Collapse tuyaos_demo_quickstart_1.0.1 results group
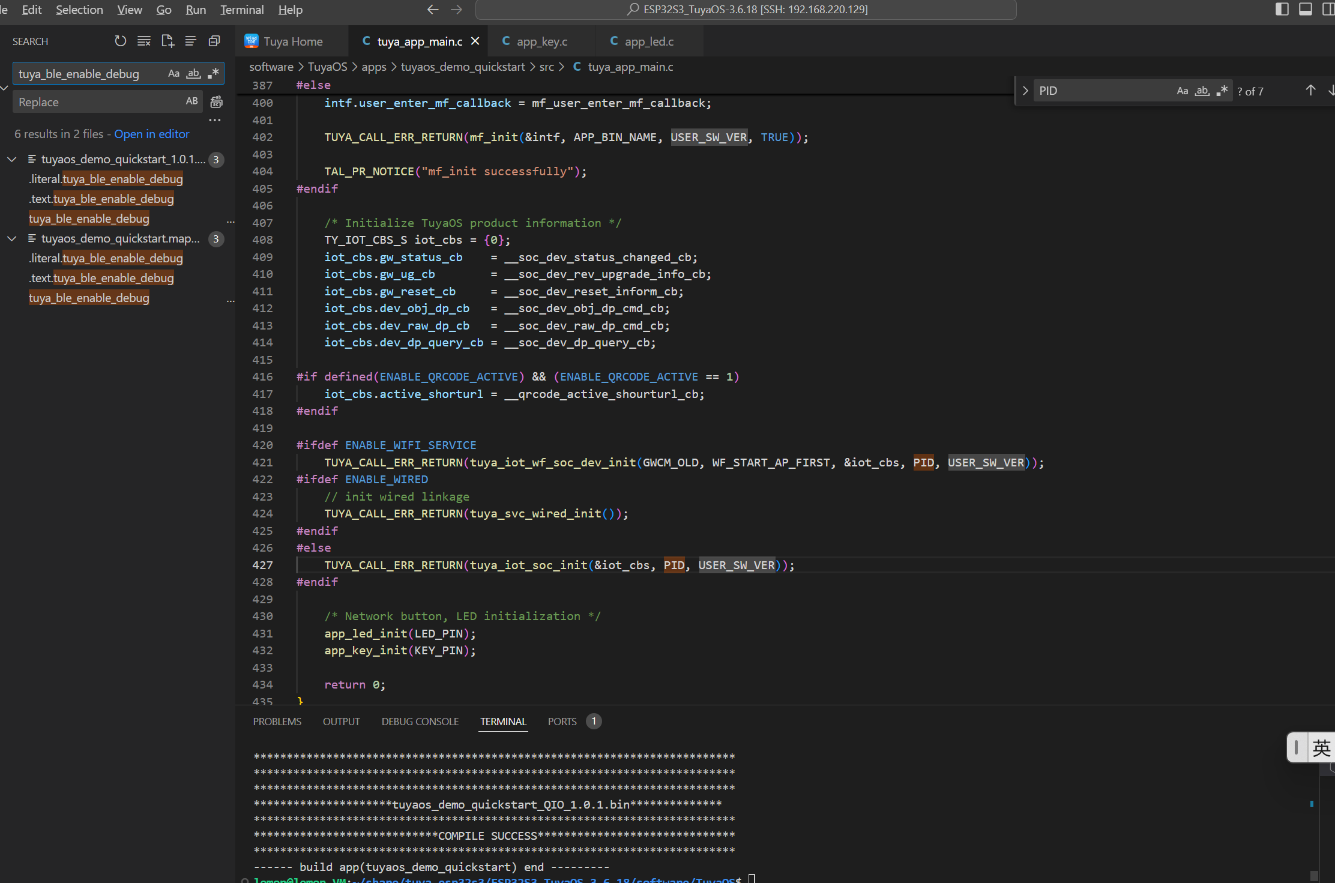This screenshot has height=883, width=1335. [12, 159]
